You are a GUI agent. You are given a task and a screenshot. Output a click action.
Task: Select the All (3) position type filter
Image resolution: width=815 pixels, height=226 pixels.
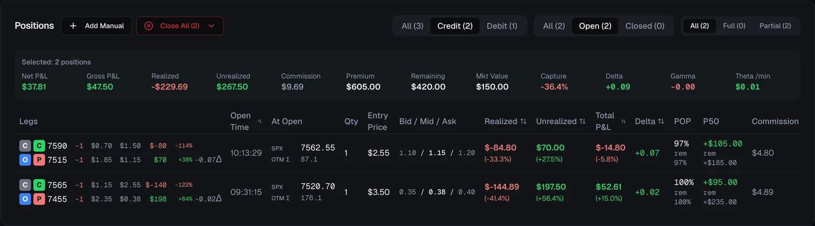coord(413,26)
